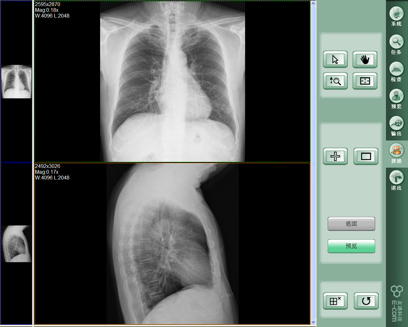Activate the hand pan tool
The image size is (408, 327).
[365, 59]
